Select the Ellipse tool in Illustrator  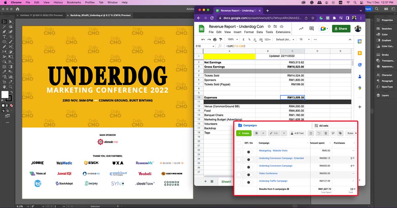[4, 41]
